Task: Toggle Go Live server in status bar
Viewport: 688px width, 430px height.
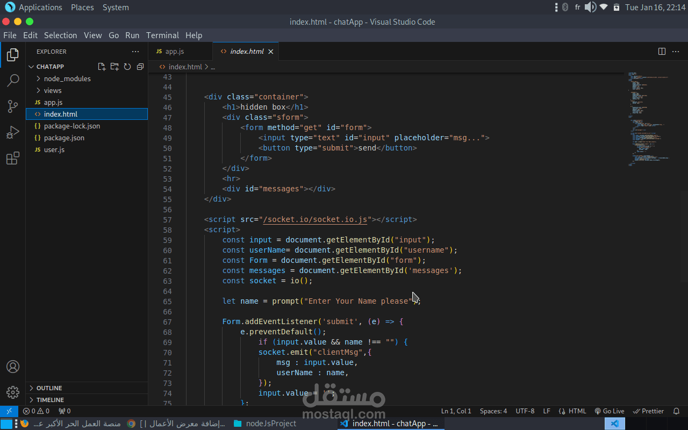Action: coord(609,411)
